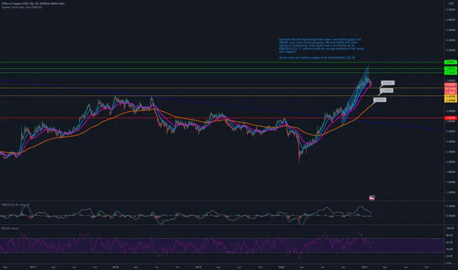Select the 3.30505 callout note
The image size is (458, 270).
386,90
